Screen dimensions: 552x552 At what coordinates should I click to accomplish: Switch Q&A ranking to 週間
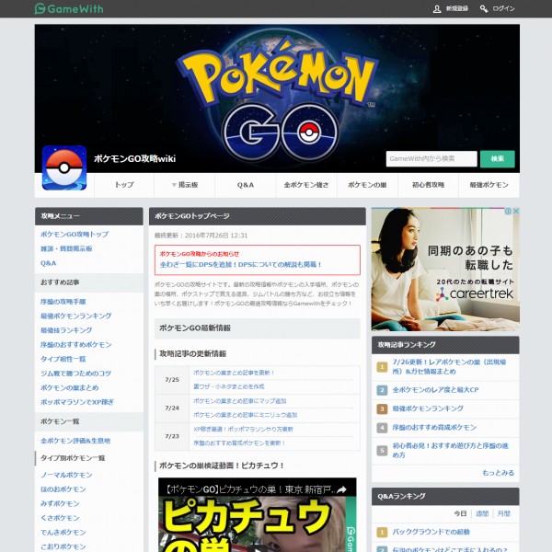(482, 513)
